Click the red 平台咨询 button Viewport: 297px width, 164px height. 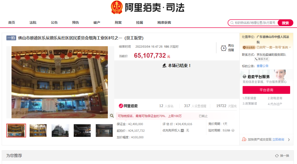coord(266,90)
